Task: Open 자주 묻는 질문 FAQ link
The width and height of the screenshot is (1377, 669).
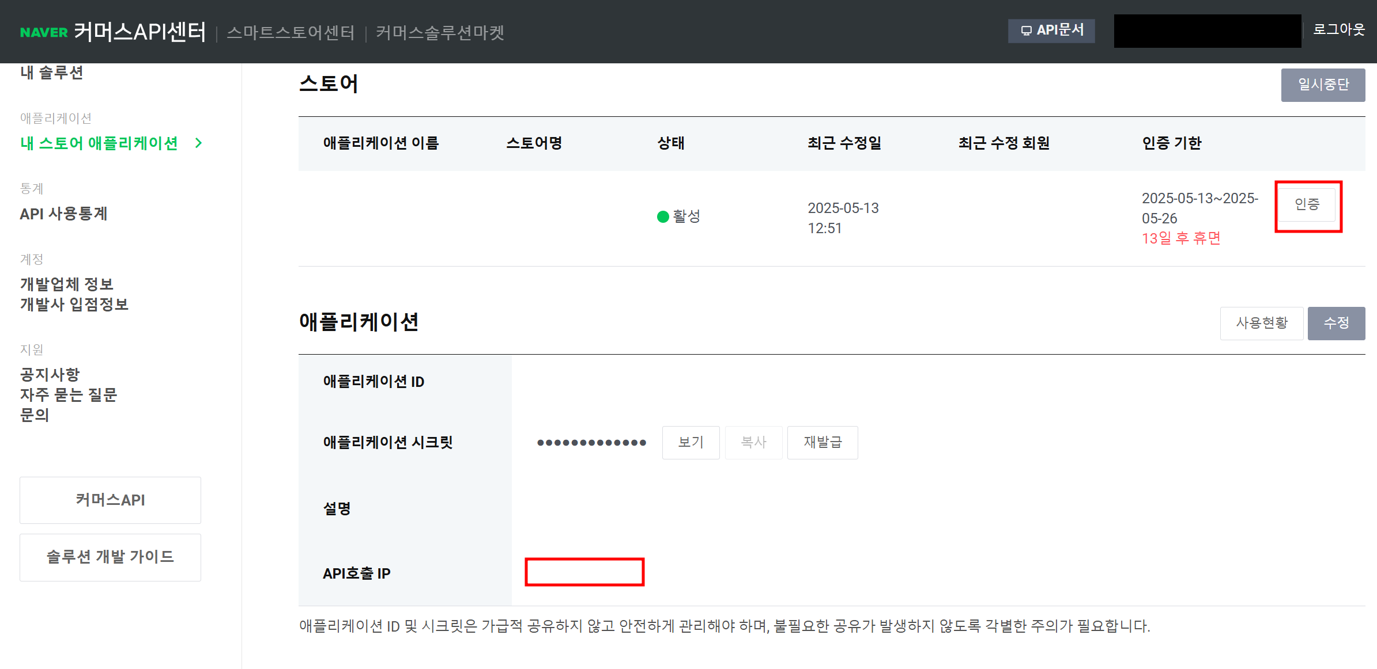Action: (69, 394)
